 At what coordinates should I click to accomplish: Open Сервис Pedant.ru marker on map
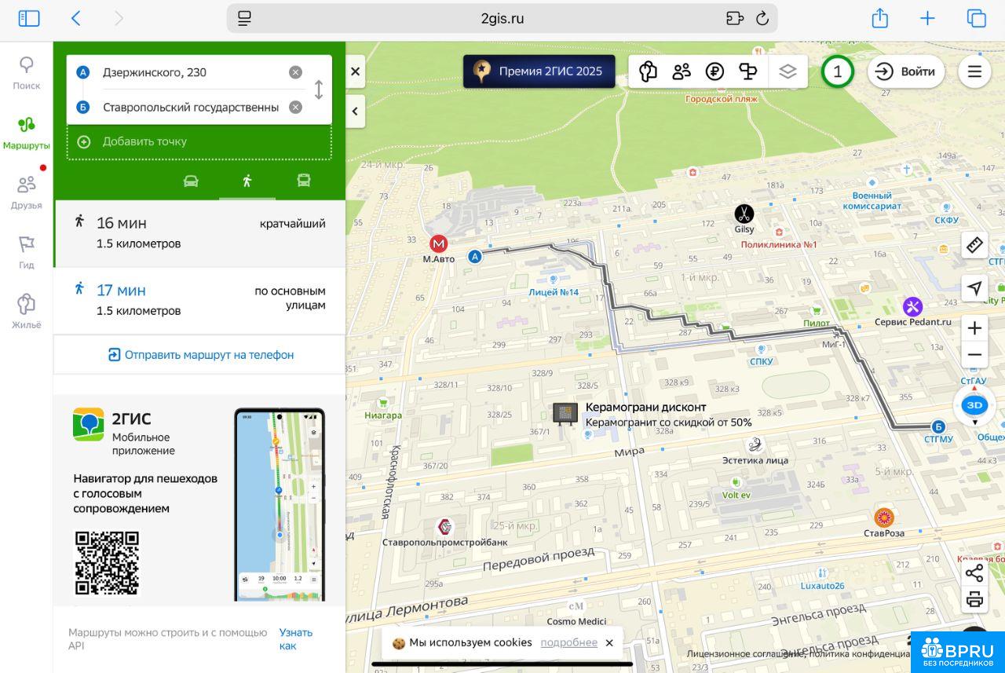[912, 306]
